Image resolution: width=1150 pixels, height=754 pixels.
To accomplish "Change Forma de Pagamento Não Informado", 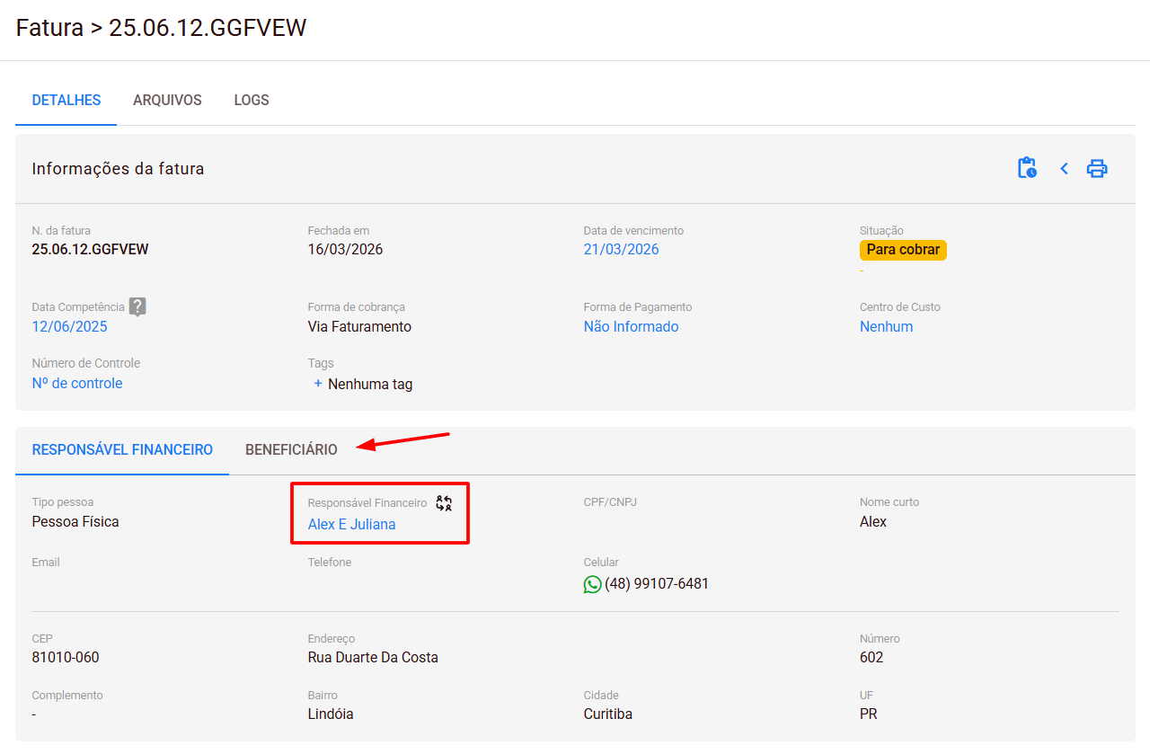I will 631,326.
